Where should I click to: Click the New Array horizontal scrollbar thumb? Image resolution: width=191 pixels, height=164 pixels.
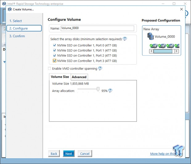pos(163,51)
